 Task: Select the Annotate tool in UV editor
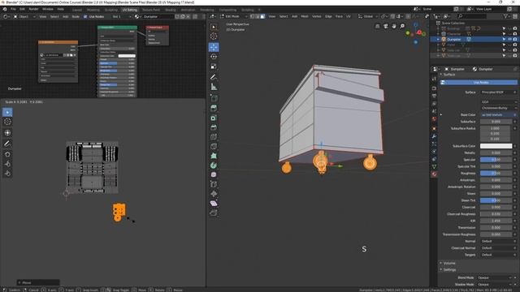click(x=7, y=144)
